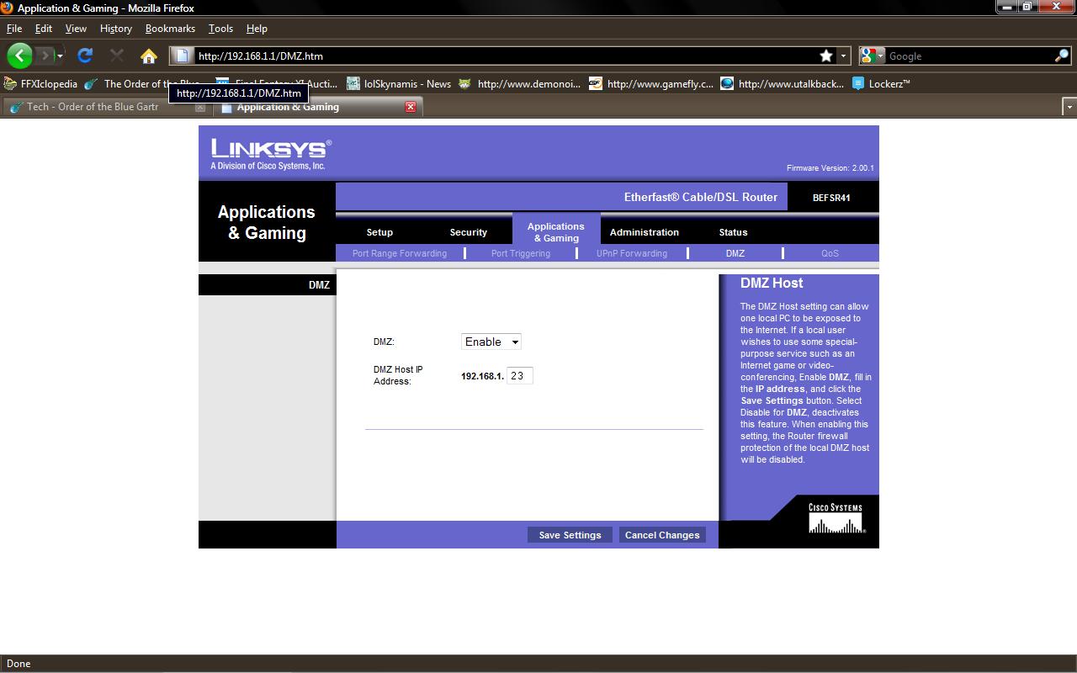1077x673 pixels.
Task: Go forward with the forward arrow button
Action: pos(45,56)
